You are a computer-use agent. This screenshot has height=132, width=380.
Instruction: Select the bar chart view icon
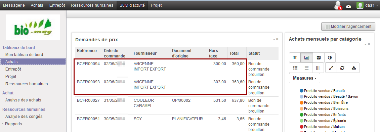306,58
